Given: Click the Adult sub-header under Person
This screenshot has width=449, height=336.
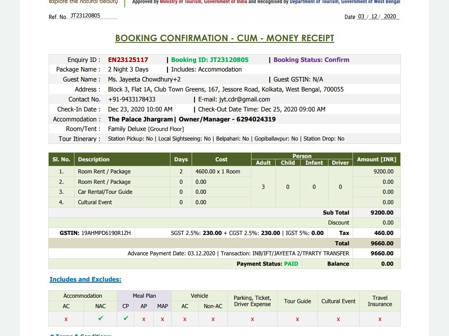Looking at the screenshot, I should [x=263, y=163].
